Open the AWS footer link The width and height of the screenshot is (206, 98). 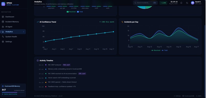199,96
